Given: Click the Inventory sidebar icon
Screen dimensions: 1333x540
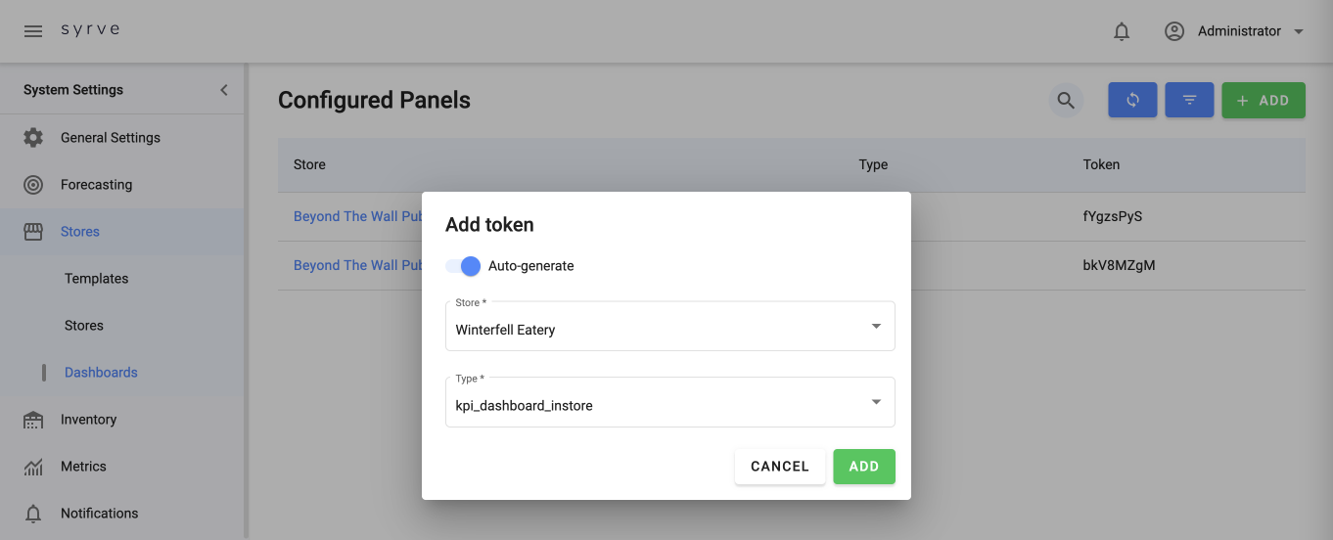Looking at the screenshot, I should (33, 420).
